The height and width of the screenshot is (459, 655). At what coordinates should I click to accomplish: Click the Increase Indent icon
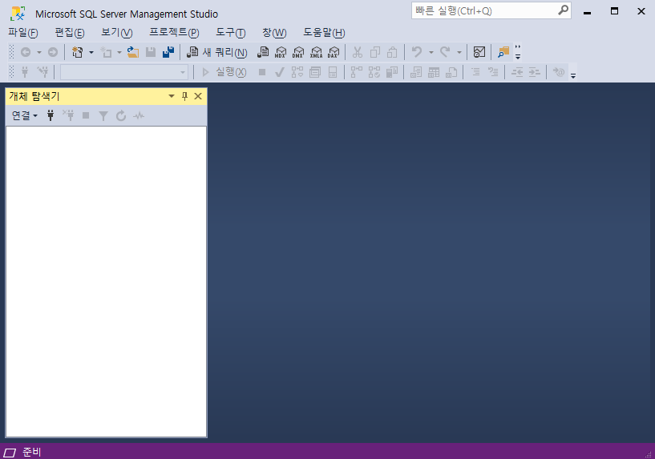pos(534,72)
